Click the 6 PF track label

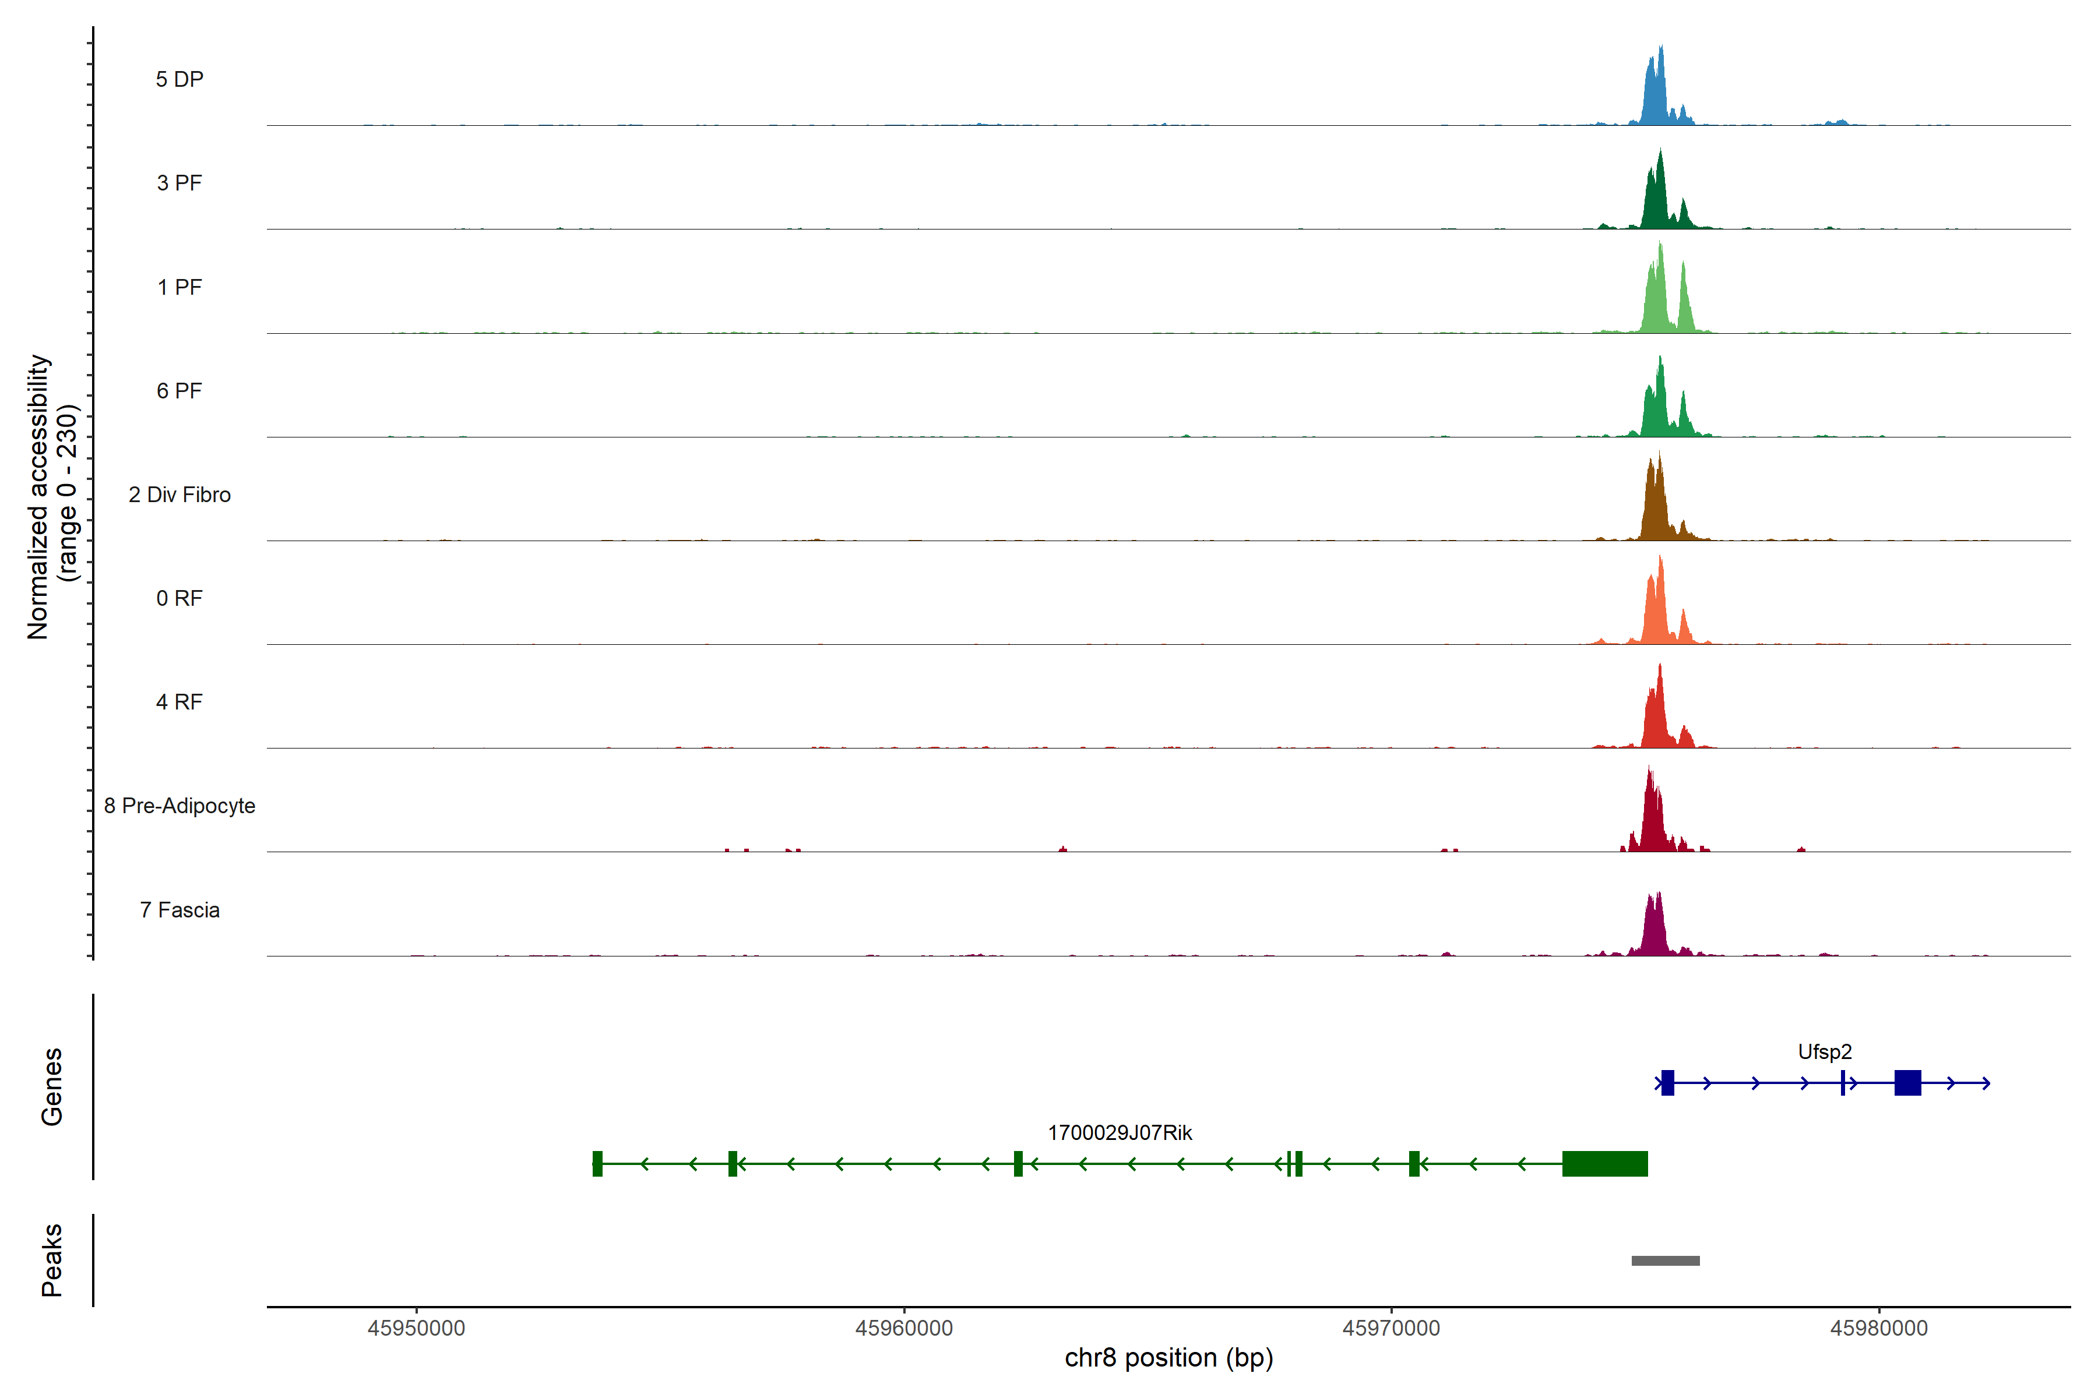(179, 390)
